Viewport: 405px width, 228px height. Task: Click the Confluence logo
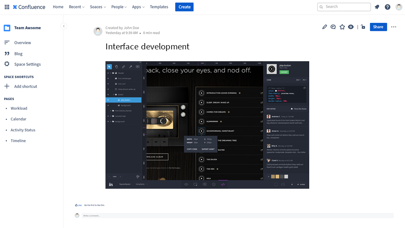click(x=29, y=7)
